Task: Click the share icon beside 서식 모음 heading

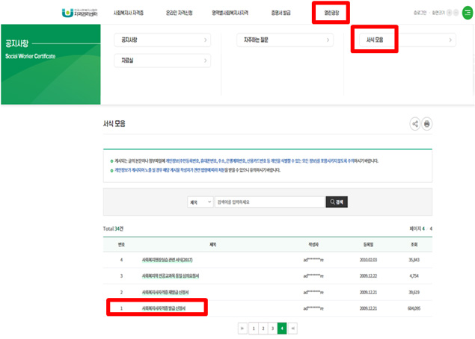Action: [415, 124]
